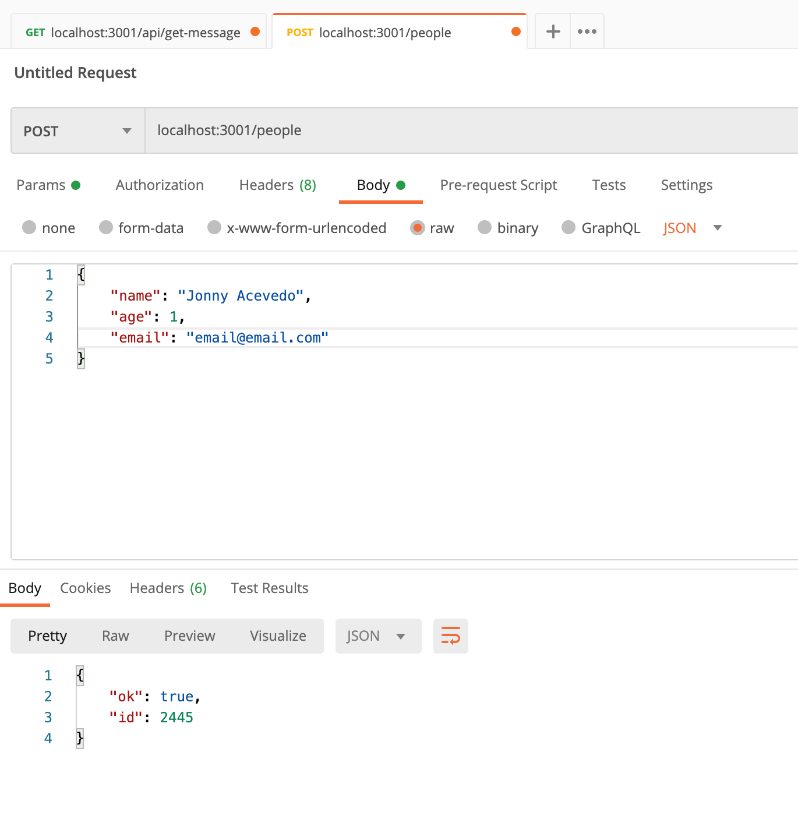Switch response view to Pretty

click(48, 636)
